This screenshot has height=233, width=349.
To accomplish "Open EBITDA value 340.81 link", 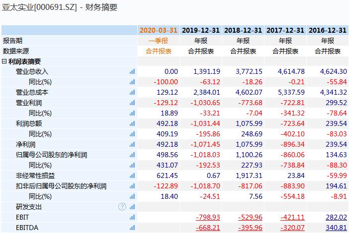I will 336,228.
